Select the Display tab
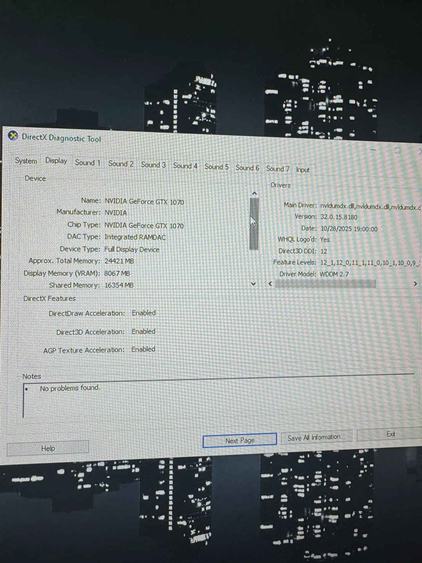 click(56, 161)
